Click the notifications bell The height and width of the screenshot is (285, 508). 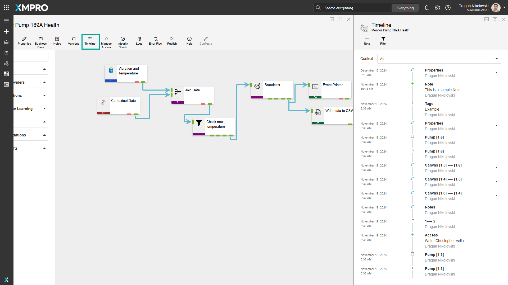coord(427,8)
